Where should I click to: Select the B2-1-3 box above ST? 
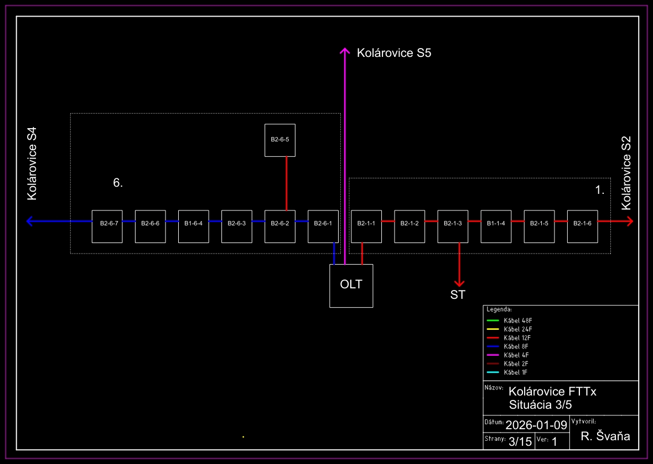[452, 226]
